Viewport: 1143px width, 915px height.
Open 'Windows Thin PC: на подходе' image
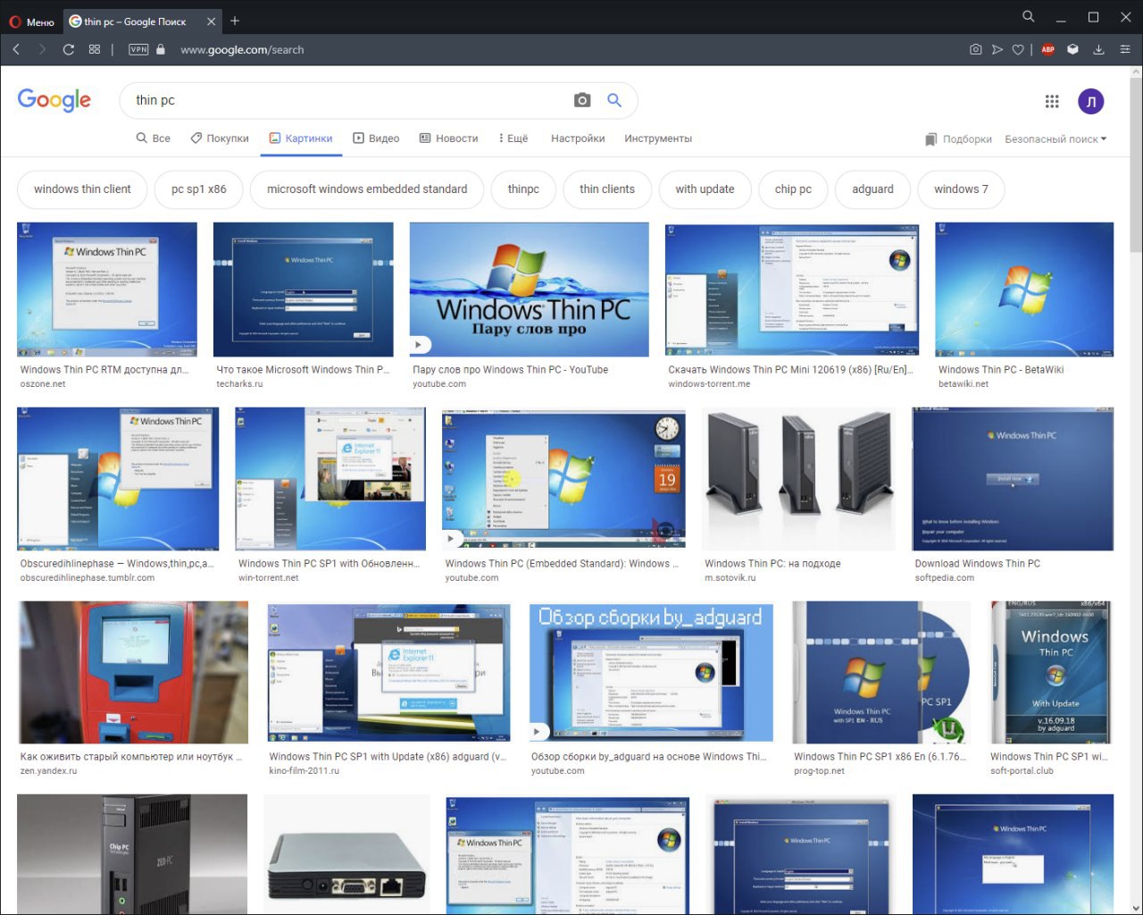click(798, 479)
